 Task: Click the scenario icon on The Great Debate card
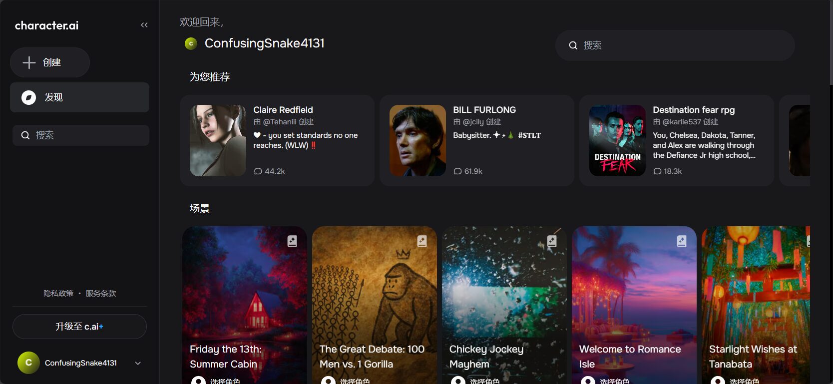click(x=422, y=241)
